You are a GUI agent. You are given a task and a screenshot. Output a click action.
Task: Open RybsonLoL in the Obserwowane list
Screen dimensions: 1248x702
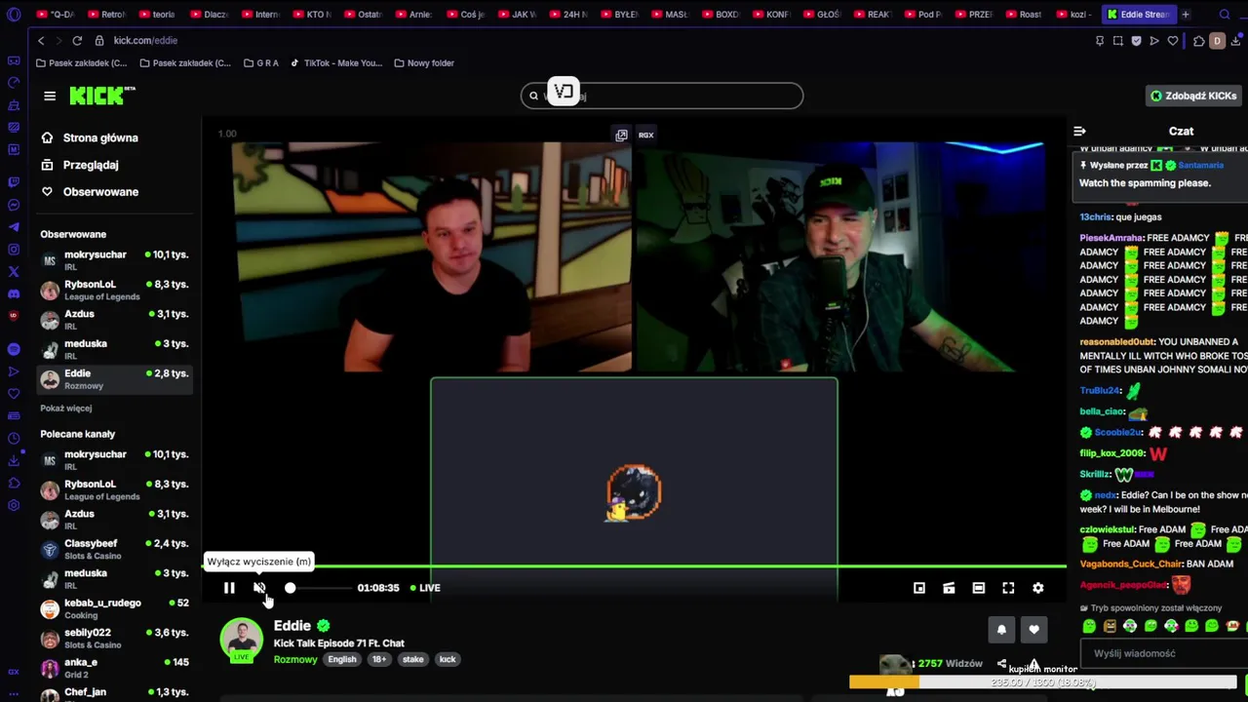[115, 290]
